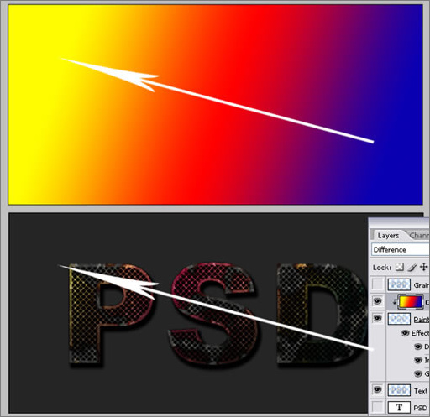Click the Grain layer name
Viewport: 430px width, 417px height.
(x=422, y=285)
